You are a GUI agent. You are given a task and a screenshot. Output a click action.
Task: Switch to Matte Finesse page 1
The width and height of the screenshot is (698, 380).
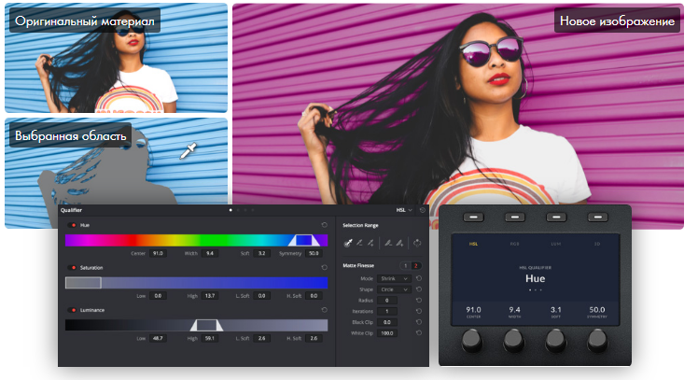click(x=406, y=266)
